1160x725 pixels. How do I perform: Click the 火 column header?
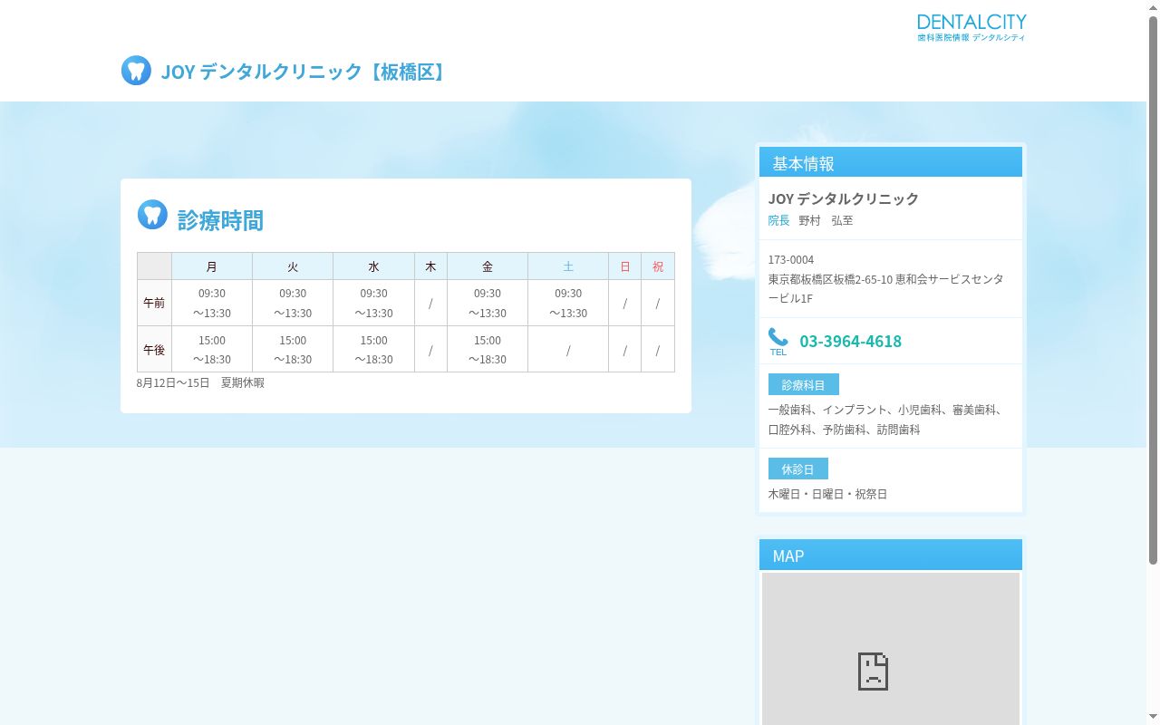click(293, 266)
